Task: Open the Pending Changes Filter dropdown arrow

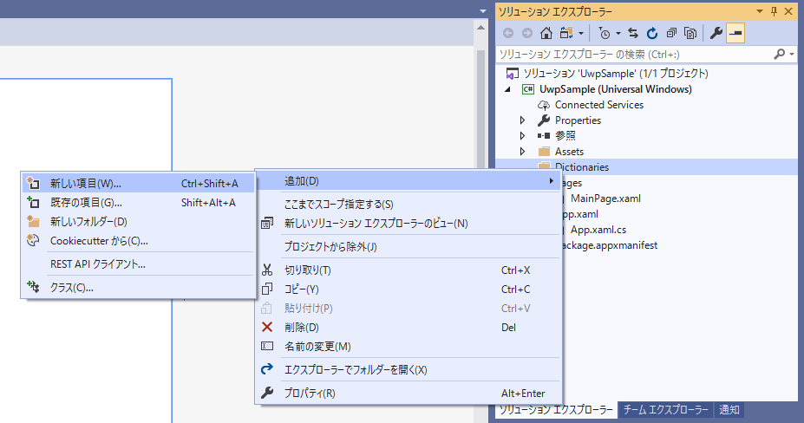Action: tap(618, 33)
